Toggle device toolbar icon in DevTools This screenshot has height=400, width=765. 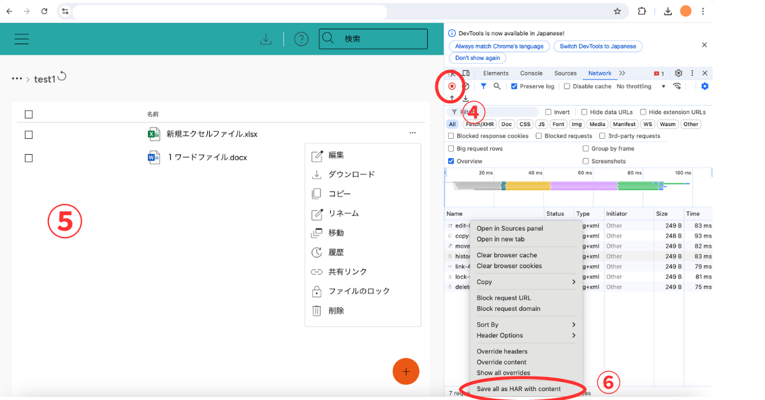click(x=466, y=73)
